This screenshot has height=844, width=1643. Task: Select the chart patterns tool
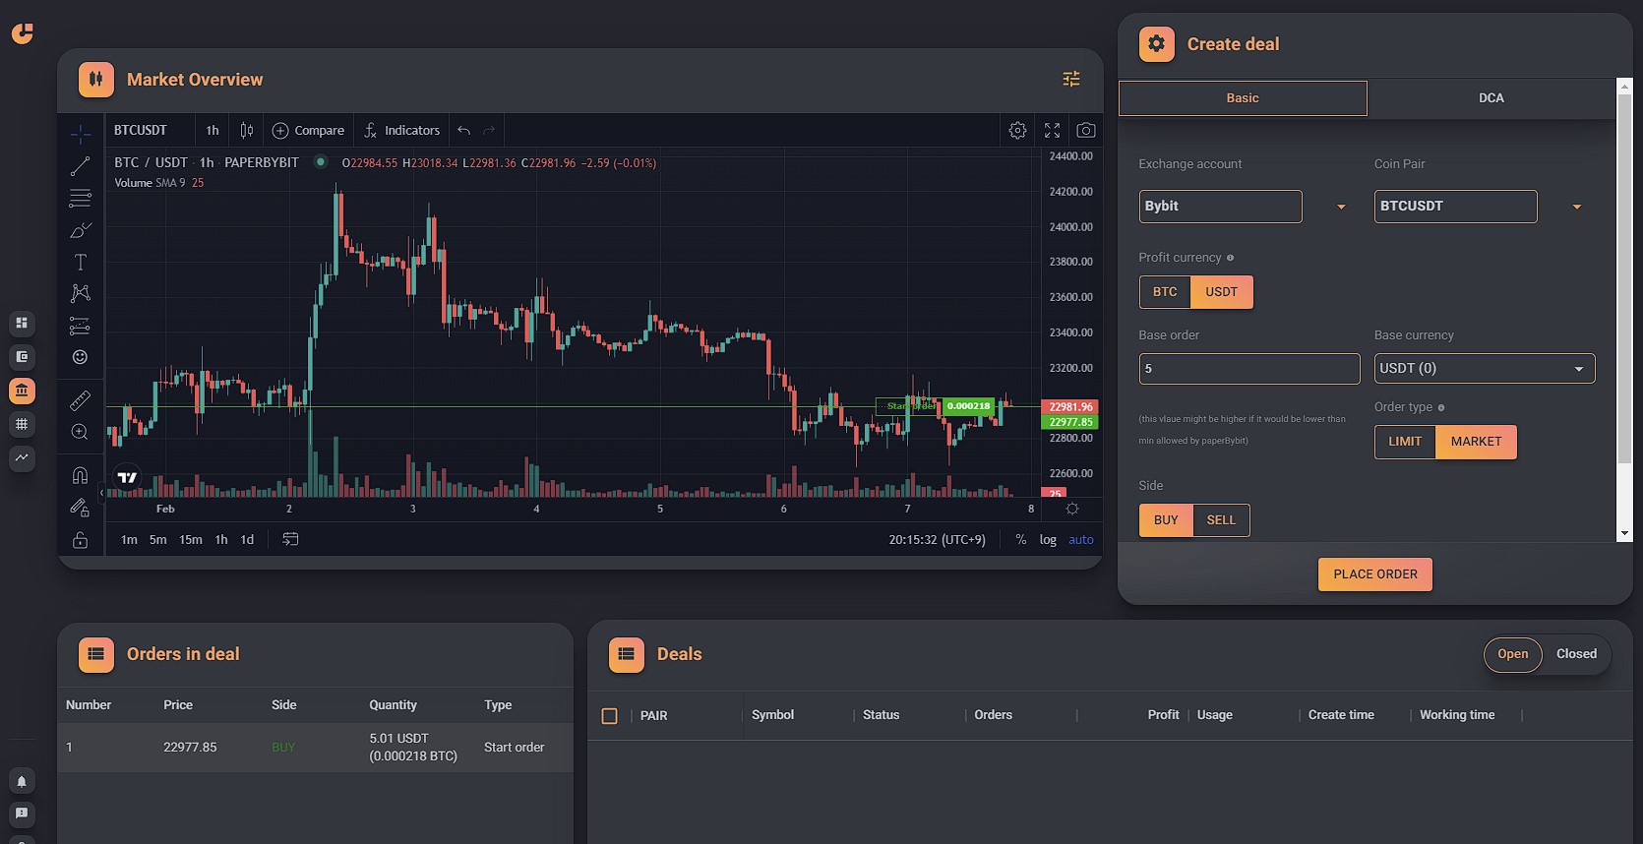[x=81, y=293]
